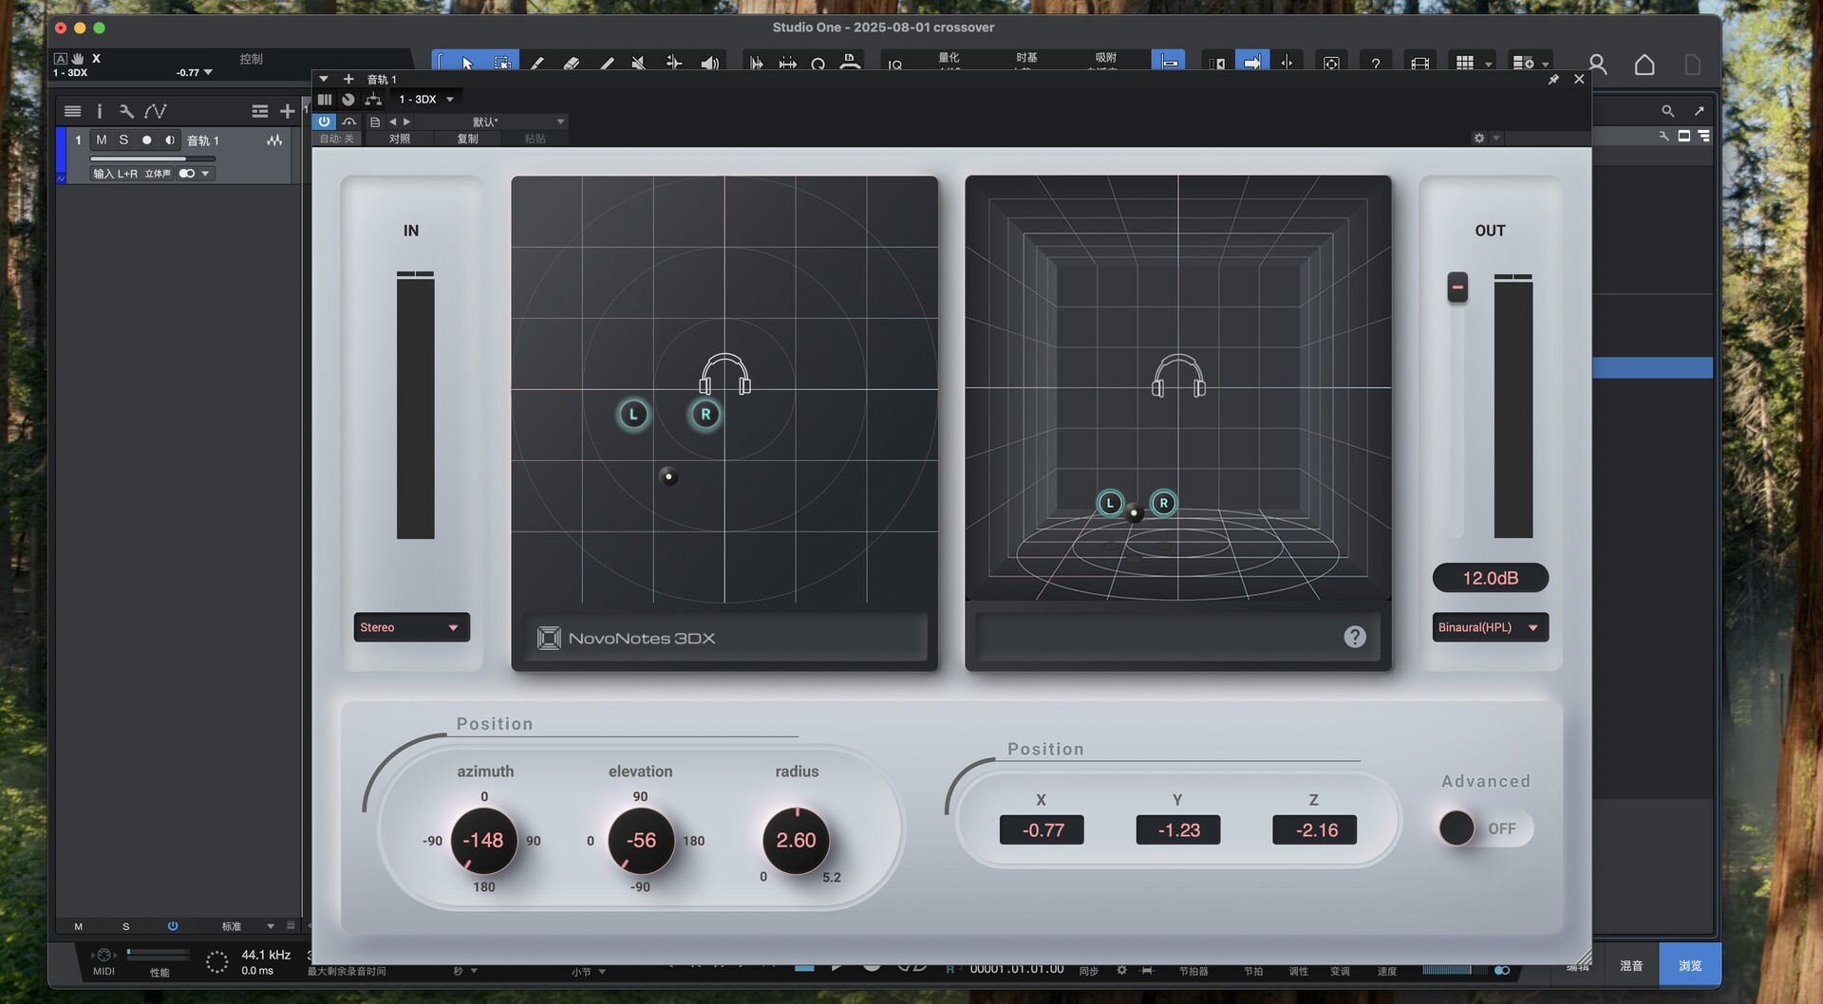Click the X position field -0.77
1823x1004 pixels.
click(1042, 829)
